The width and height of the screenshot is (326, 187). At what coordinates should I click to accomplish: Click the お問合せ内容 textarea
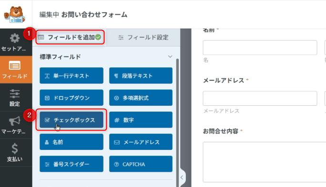(x=265, y=162)
